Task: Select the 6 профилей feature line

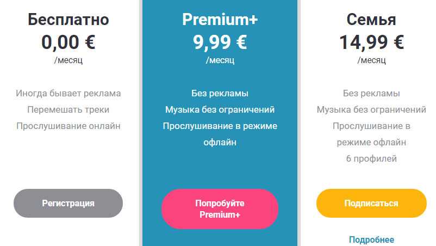Action: (371, 159)
